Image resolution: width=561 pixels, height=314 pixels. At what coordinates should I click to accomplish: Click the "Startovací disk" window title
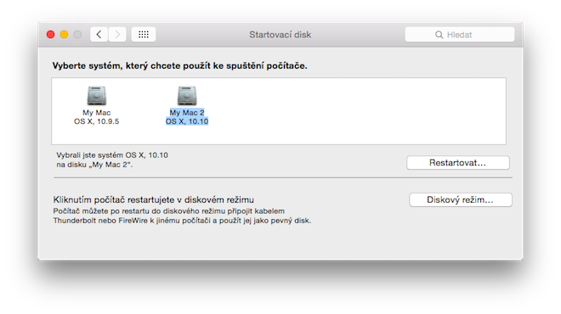tap(280, 35)
